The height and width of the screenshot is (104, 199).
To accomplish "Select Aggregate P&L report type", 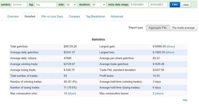I will tap(158, 28).
